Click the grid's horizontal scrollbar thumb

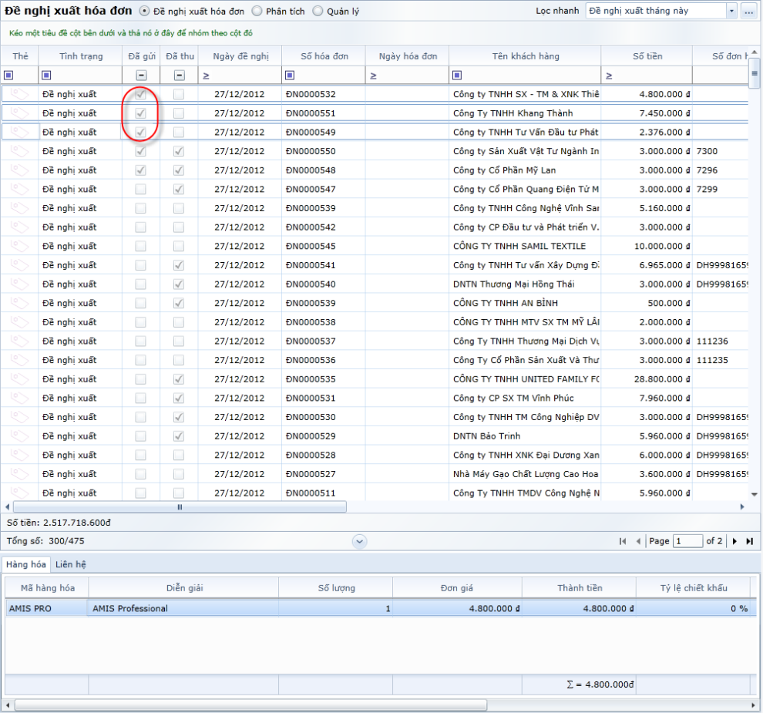point(179,507)
